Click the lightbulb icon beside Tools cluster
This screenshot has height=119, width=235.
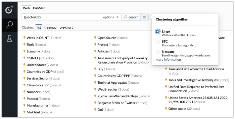pyautogui.click(x=24, y=44)
